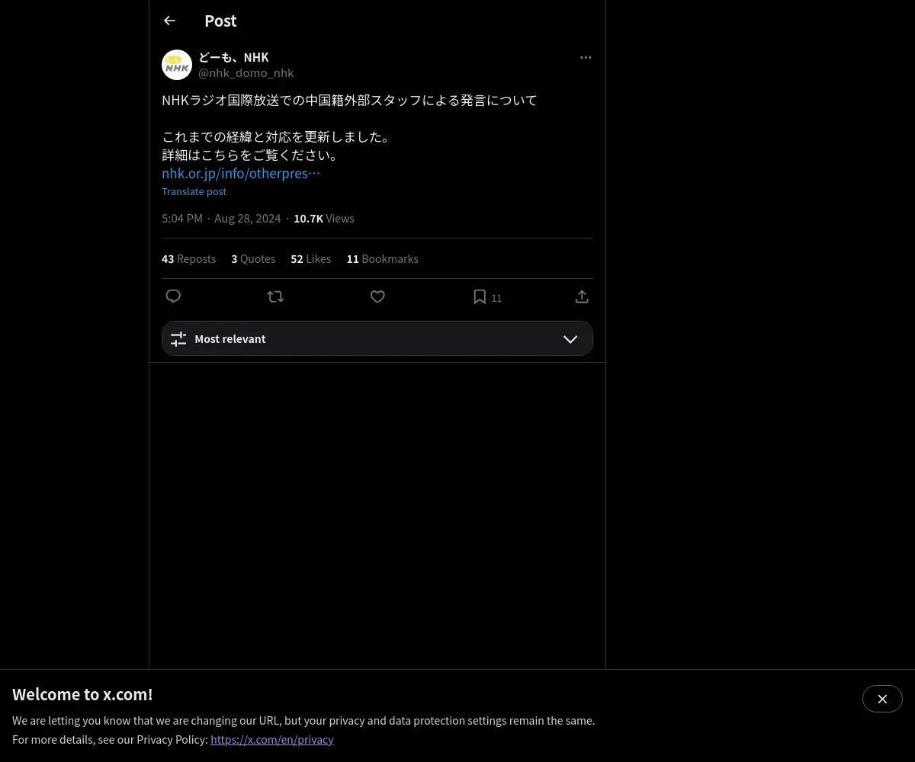Open @nhk_domo_nhk handle profile

pos(246,73)
